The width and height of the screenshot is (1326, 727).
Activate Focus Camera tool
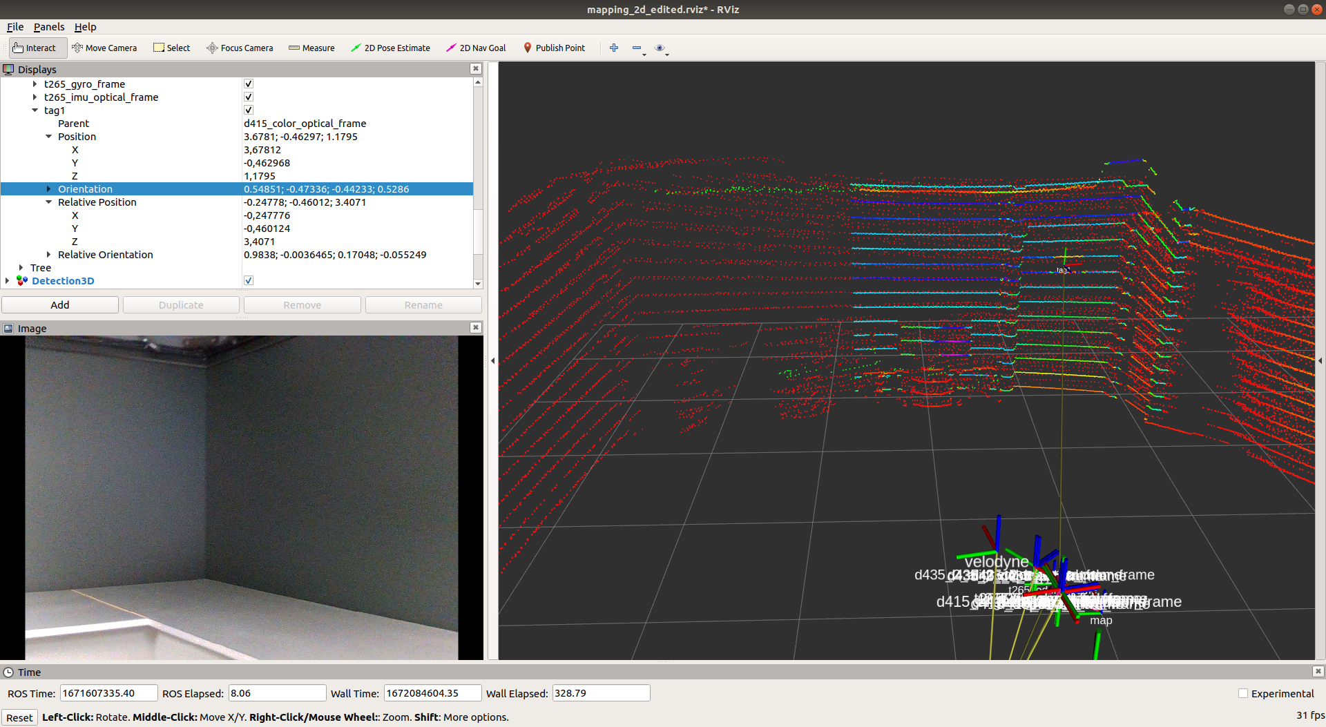(240, 48)
